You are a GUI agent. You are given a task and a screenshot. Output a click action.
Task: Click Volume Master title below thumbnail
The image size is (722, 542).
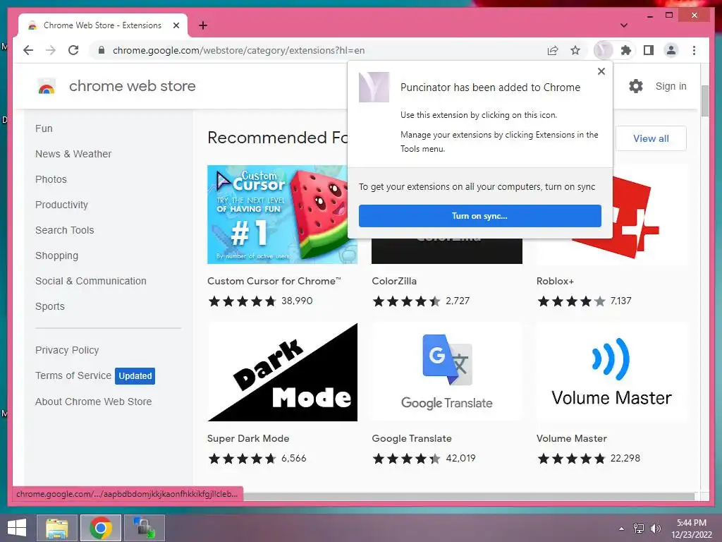pyautogui.click(x=571, y=438)
